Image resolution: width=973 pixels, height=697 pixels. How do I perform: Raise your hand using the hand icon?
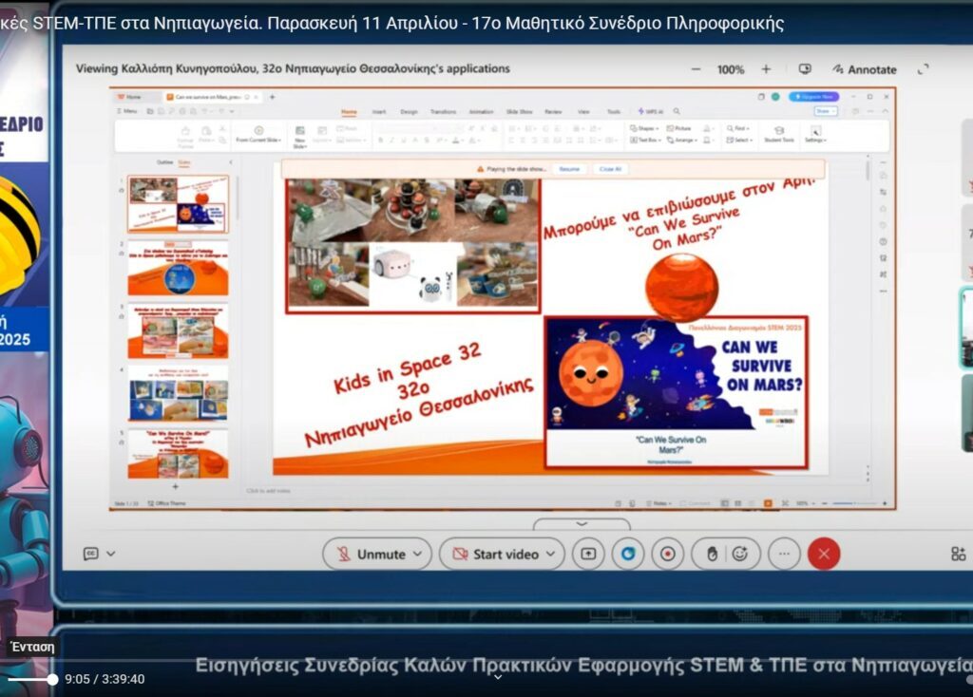[x=713, y=554]
